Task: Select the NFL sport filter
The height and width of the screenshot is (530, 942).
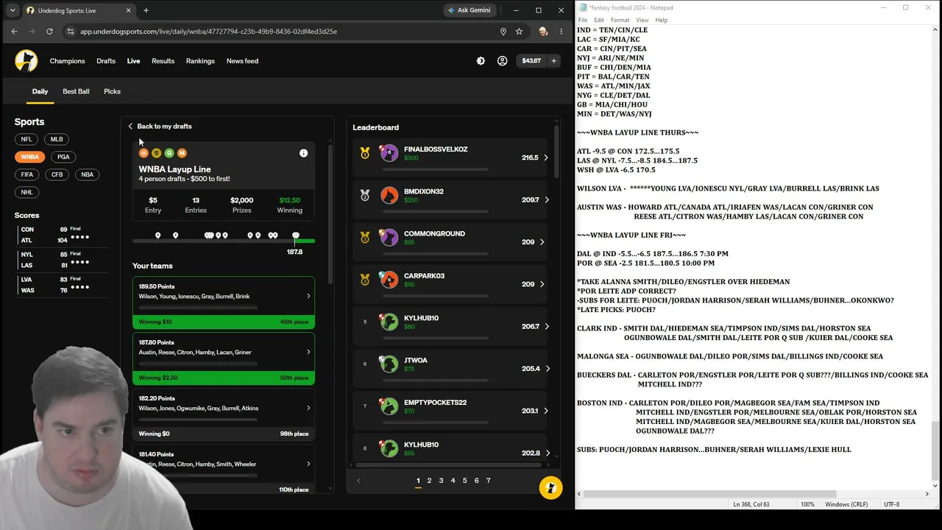Action: [x=26, y=139]
